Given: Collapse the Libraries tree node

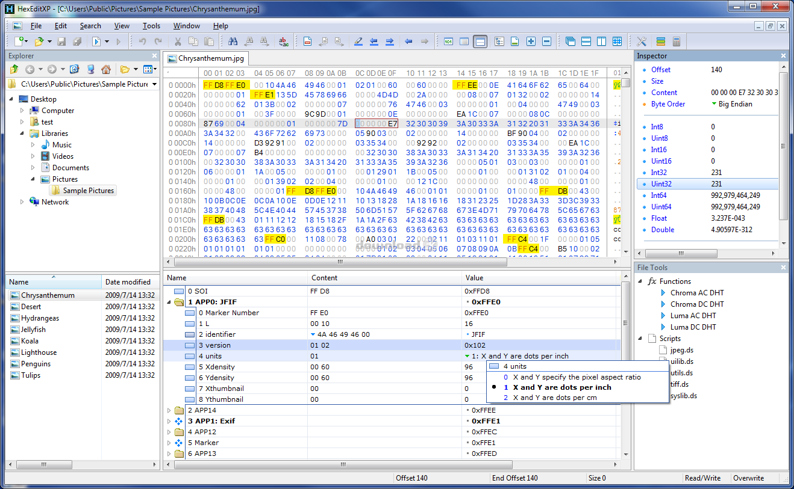Looking at the screenshot, I should coord(22,134).
